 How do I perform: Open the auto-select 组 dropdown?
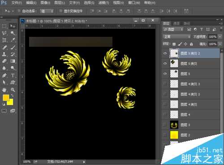[47, 11]
